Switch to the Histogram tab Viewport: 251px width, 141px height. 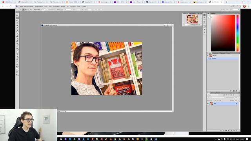click(193, 13)
